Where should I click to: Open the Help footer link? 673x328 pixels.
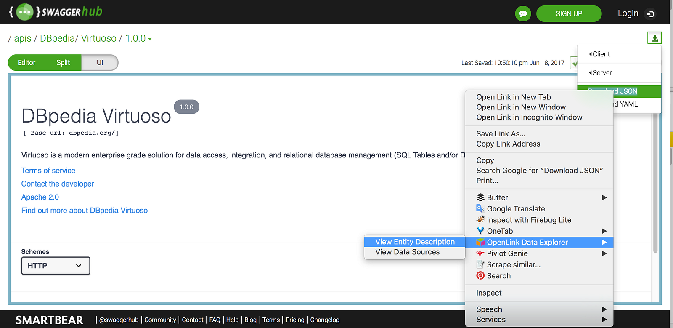[x=232, y=320]
